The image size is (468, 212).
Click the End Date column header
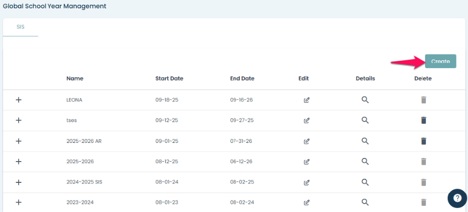[242, 78]
